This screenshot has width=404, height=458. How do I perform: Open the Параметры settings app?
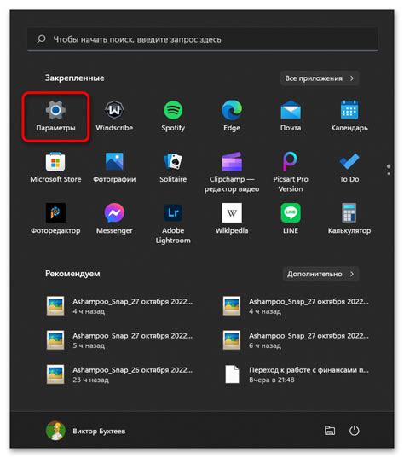coord(55,116)
